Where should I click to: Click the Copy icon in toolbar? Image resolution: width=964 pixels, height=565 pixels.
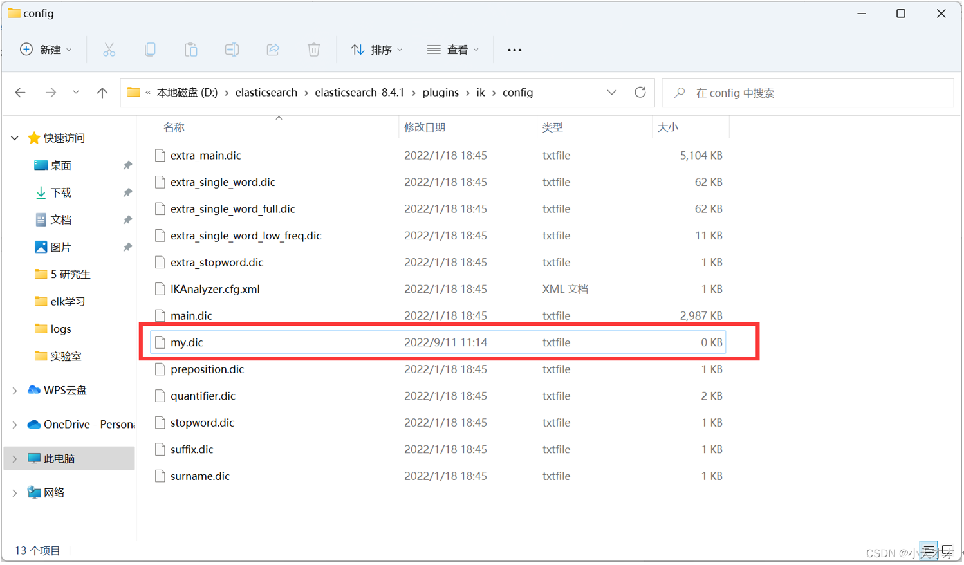[x=150, y=50]
